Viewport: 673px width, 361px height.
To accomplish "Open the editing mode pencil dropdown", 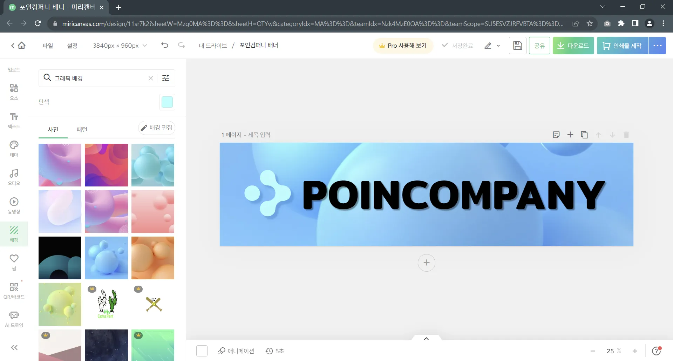I will pos(492,46).
